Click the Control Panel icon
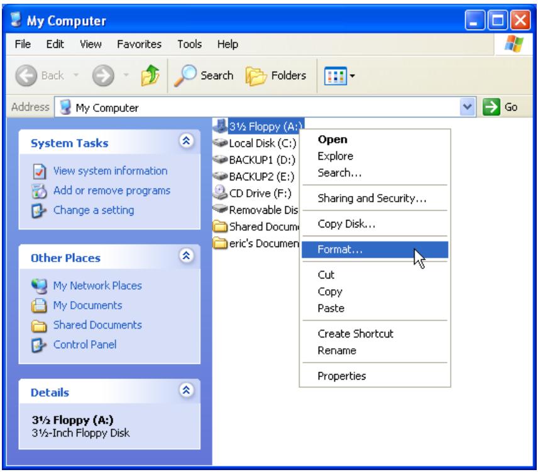Viewport: 538px width, 472px height. 38,345
